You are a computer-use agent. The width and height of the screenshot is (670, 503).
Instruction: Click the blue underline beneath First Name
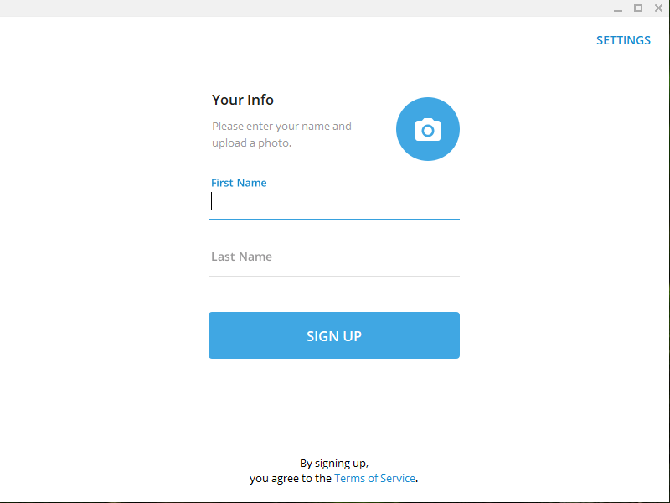pos(334,220)
